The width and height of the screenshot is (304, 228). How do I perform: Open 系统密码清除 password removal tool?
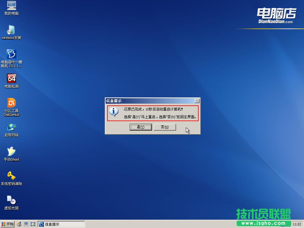tap(11, 177)
